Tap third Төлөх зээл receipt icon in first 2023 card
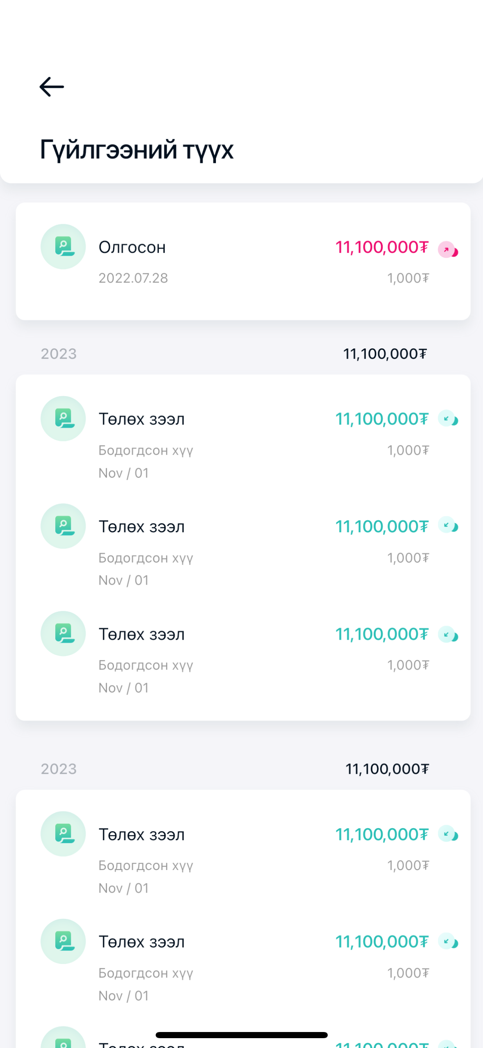The width and height of the screenshot is (483, 1048). [x=63, y=633]
